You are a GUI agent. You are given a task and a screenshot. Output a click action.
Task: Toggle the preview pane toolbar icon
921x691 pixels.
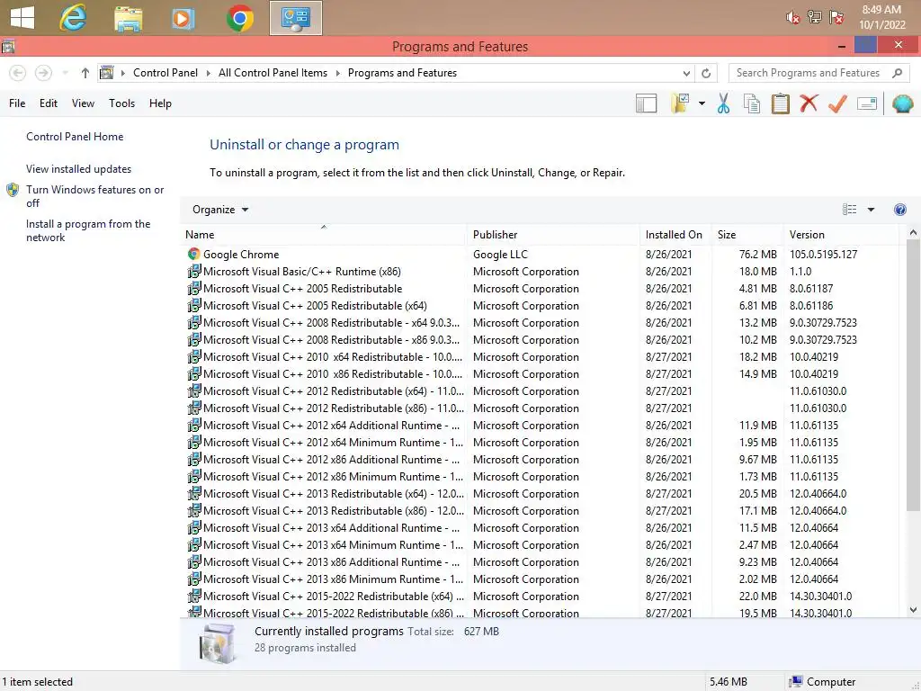(x=646, y=103)
